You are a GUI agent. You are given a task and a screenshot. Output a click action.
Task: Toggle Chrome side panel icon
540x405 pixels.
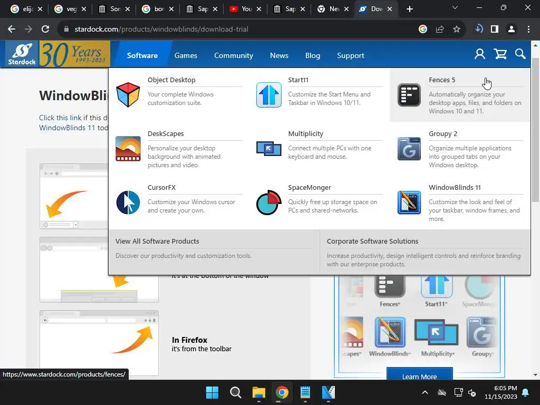[495, 30]
